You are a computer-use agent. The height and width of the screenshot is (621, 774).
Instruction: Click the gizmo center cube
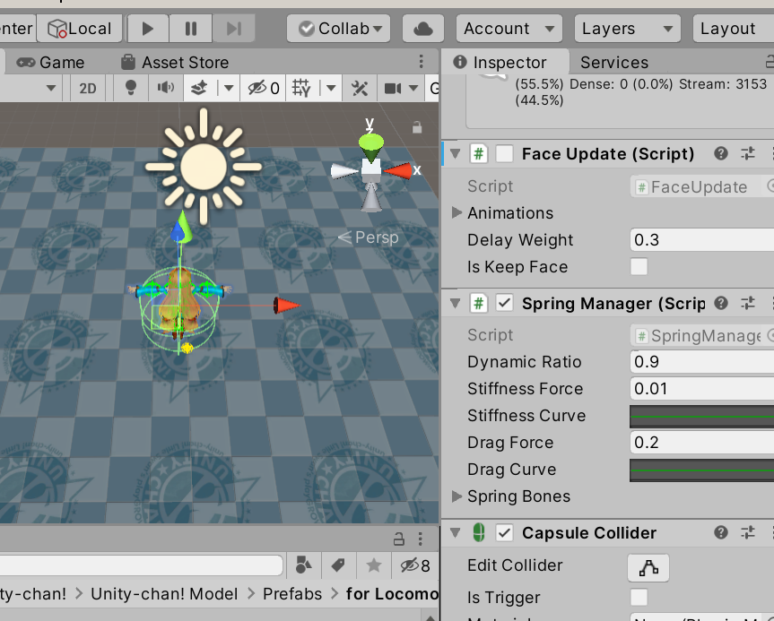pos(371,170)
